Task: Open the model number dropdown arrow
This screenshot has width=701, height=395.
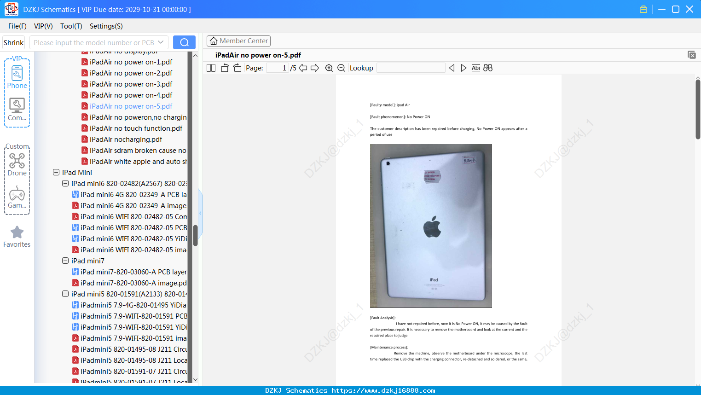Action: (161, 42)
